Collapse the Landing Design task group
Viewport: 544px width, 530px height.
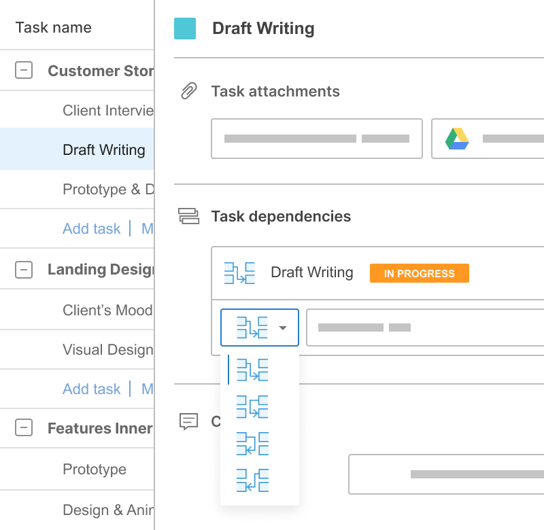[x=24, y=270]
